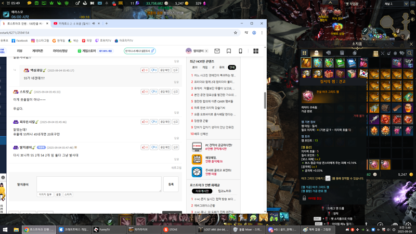Select the four-square grid icon in inventory
Image resolution: width=416 pixels, height=234 pixels.
[x=304, y=53]
